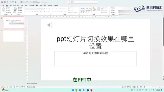
Task: Click the Replace button in the editing group
Action: (x=113, y=10)
